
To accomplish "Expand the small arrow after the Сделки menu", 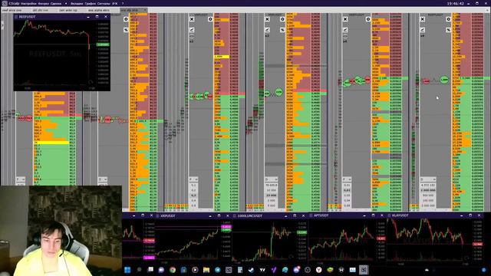I will pyautogui.click(x=66, y=3).
